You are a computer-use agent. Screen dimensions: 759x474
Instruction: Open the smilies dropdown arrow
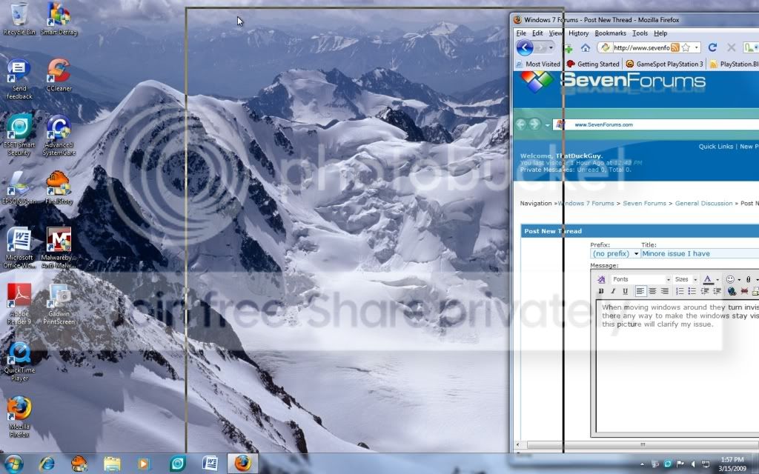pos(739,280)
